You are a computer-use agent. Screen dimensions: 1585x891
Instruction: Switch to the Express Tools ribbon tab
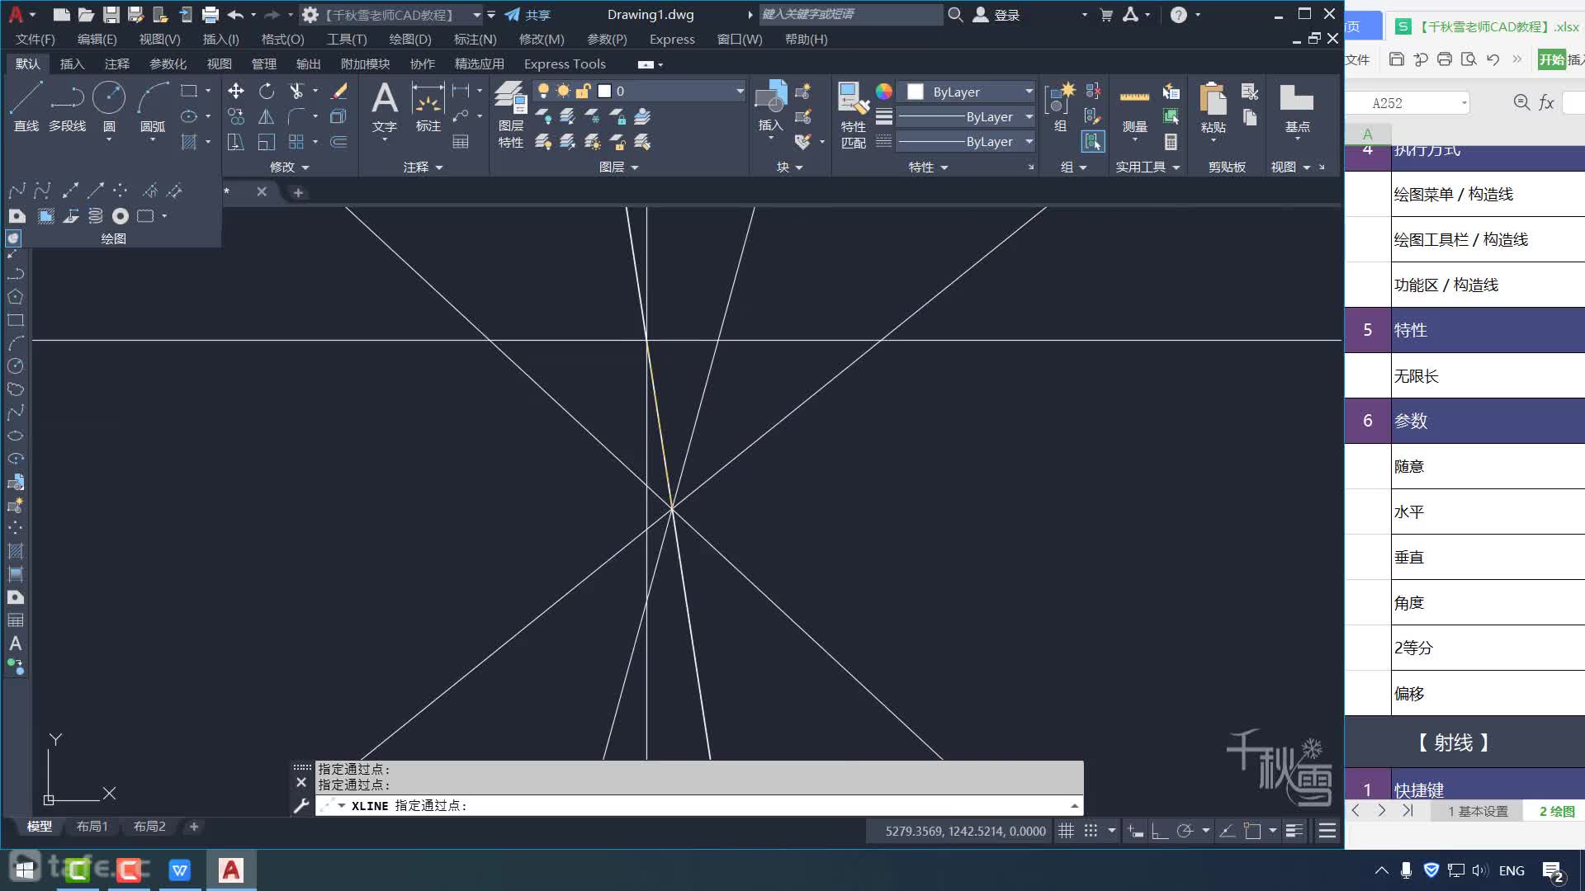565,64
